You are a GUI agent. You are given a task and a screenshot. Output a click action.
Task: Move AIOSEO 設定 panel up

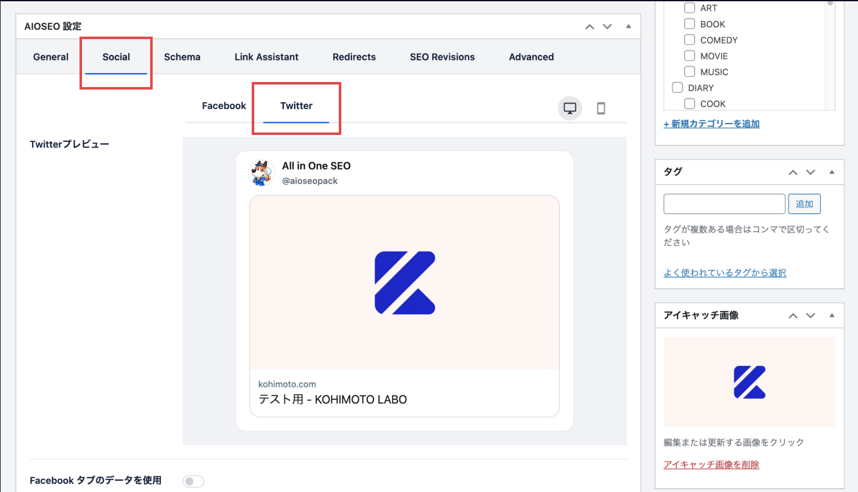point(589,26)
